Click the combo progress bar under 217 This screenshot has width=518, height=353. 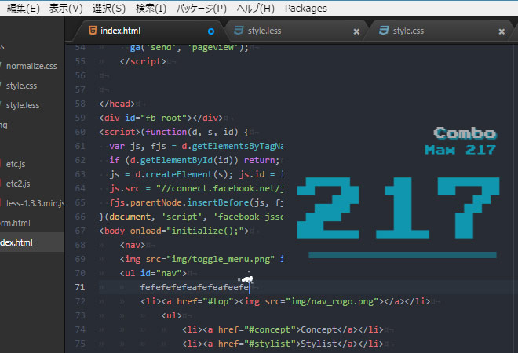click(403, 255)
